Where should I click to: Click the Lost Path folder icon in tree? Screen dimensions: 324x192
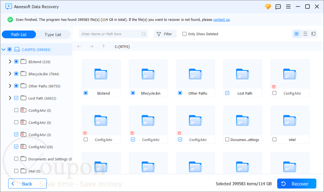(x=23, y=98)
